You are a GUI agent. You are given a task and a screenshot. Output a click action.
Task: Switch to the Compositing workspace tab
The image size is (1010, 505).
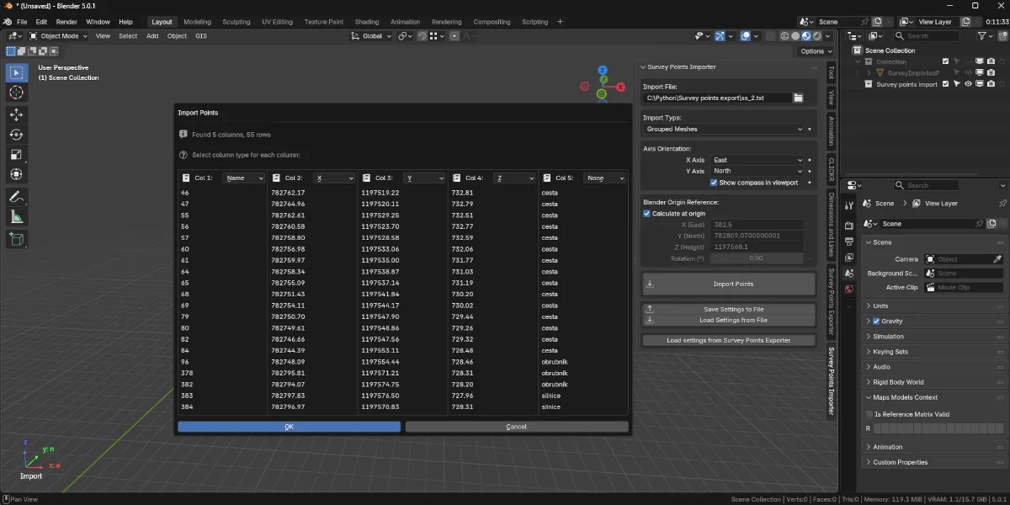(492, 21)
